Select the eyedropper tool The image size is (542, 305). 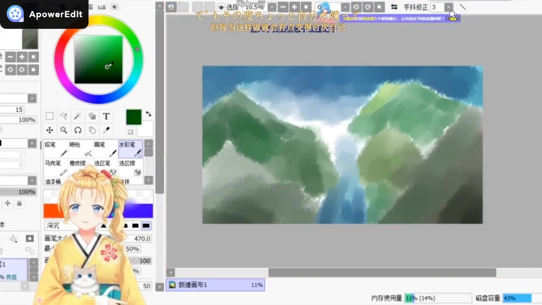106,130
